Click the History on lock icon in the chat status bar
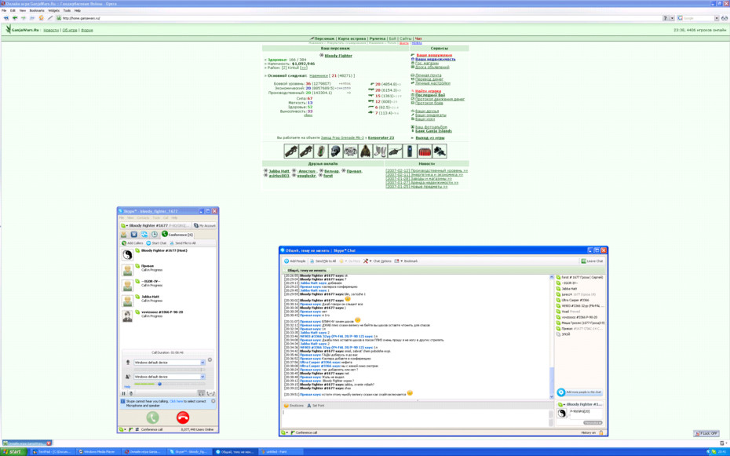The height and width of the screenshot is (456, 730). pos(601,432)
